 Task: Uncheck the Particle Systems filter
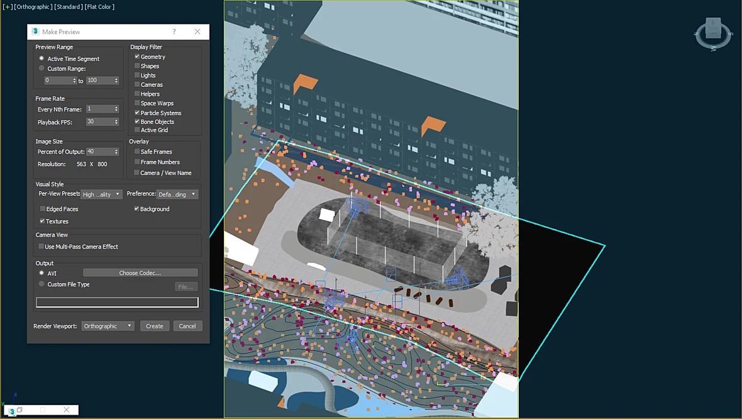[137, 113]
